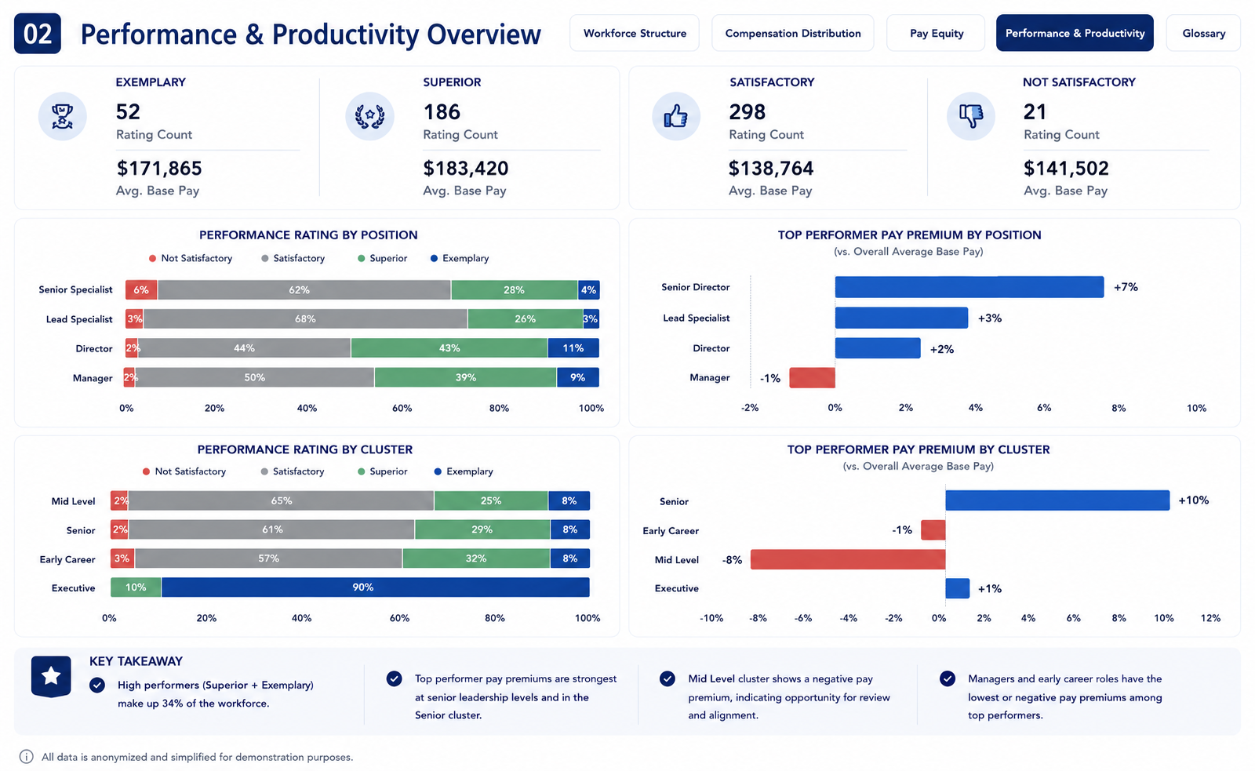Click the info icon beside anonymized data note
Viewport: 1255px width, 771px height.
pyautogui.click(x=26, y=757)
